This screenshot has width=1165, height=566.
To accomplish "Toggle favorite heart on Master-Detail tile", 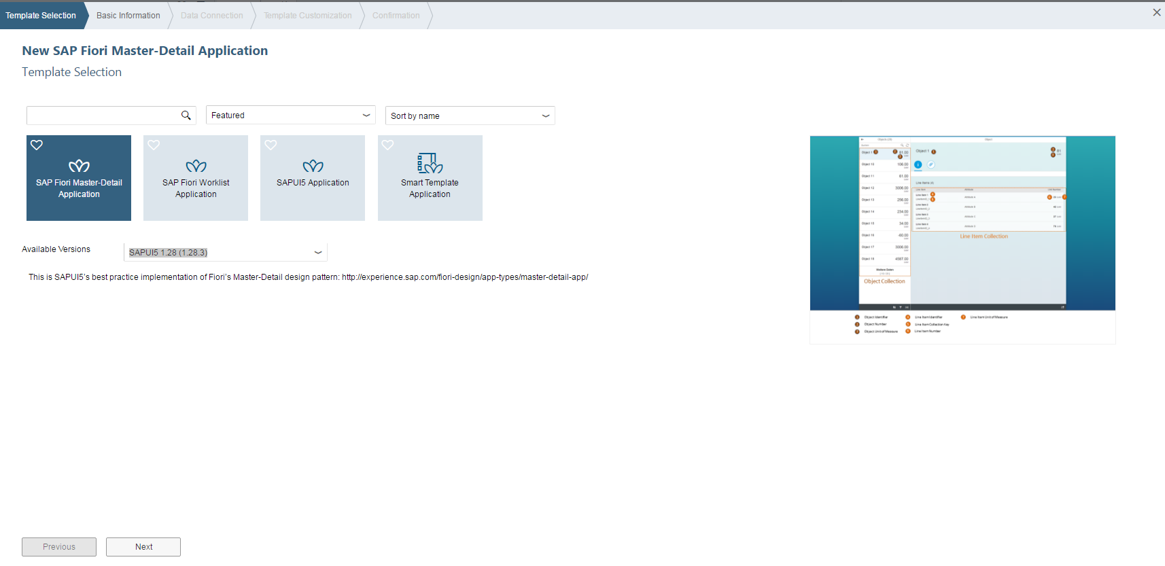I will 37,145.
